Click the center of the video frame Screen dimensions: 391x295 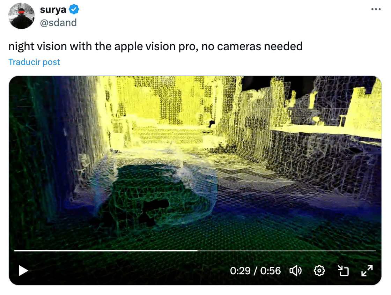point(195,180)
